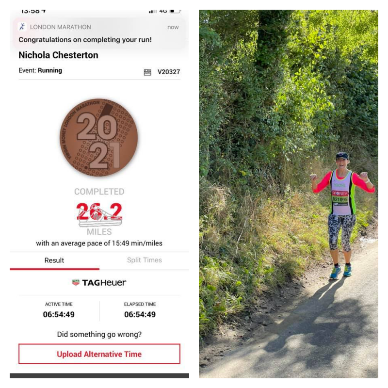Image resolution: width=388 pixels, height=388 pixels.
Task: Tap the 'Did something go wrong?' text
Action: pyautogui.click(x=99, y=334)
